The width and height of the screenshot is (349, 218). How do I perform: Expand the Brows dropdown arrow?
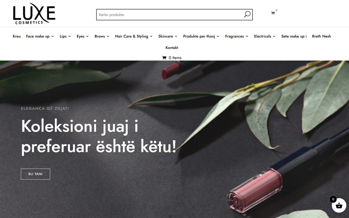pyautogui.click(x=108, y=36)
